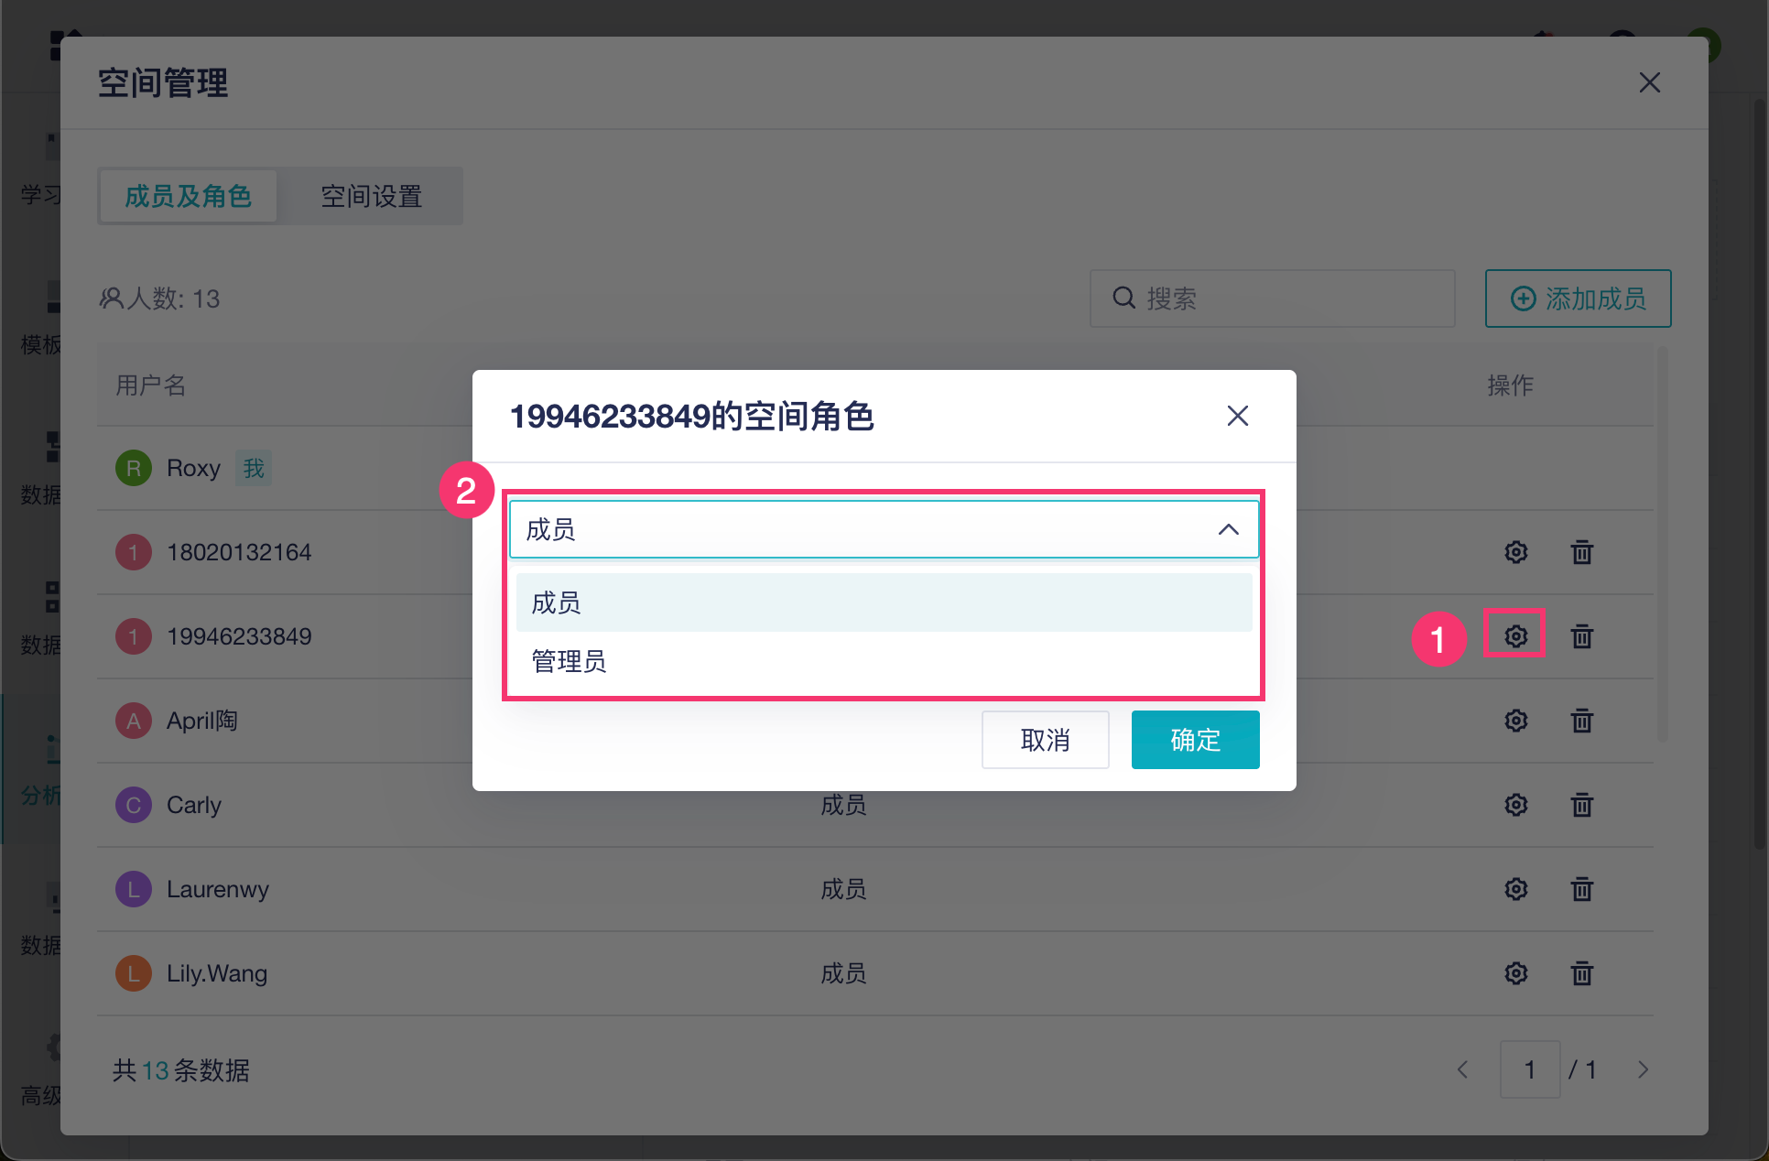The height and width of the screenshot is (1161, 1769).
Task: Click the page number input box
Action: 1529,1069
